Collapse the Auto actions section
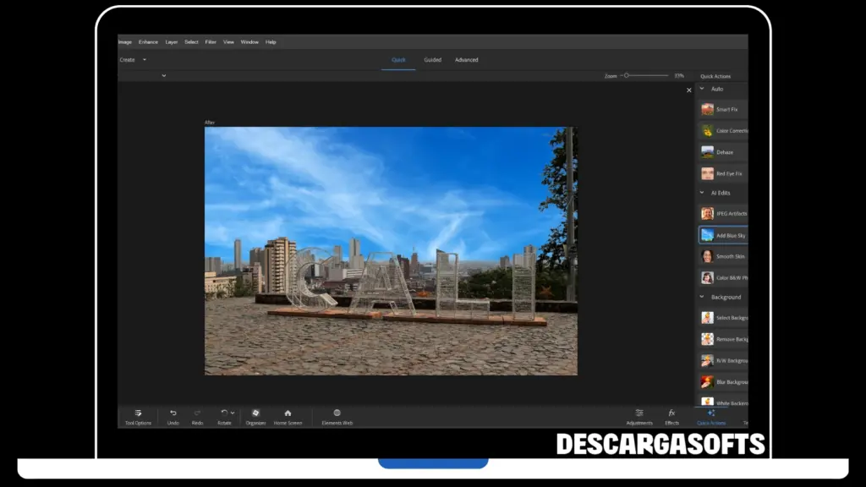The height and width of the screenshot is (487, 866). 700,88
